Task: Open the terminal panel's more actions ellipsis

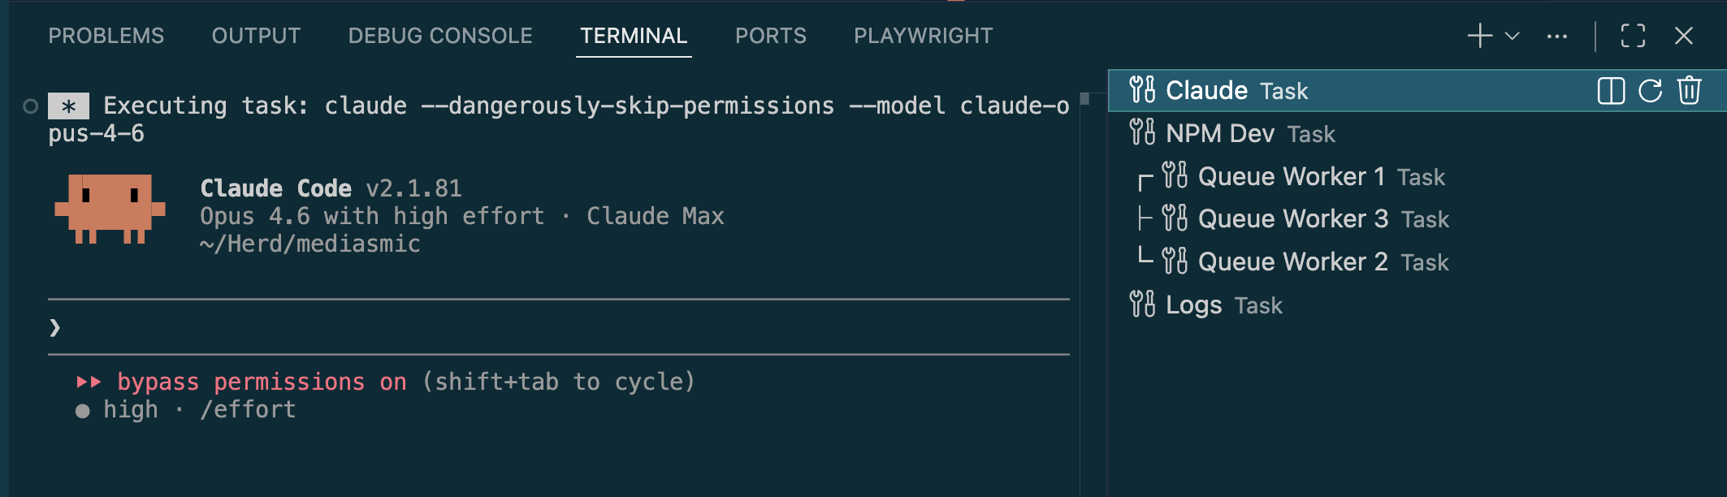Action: (x=1557, y=36)
